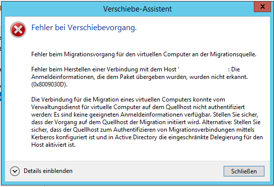Screen dimensions: 274x187
Task: Click the error code (0x8009030D)
Action: pyautogui.click(x=49, y=84)
